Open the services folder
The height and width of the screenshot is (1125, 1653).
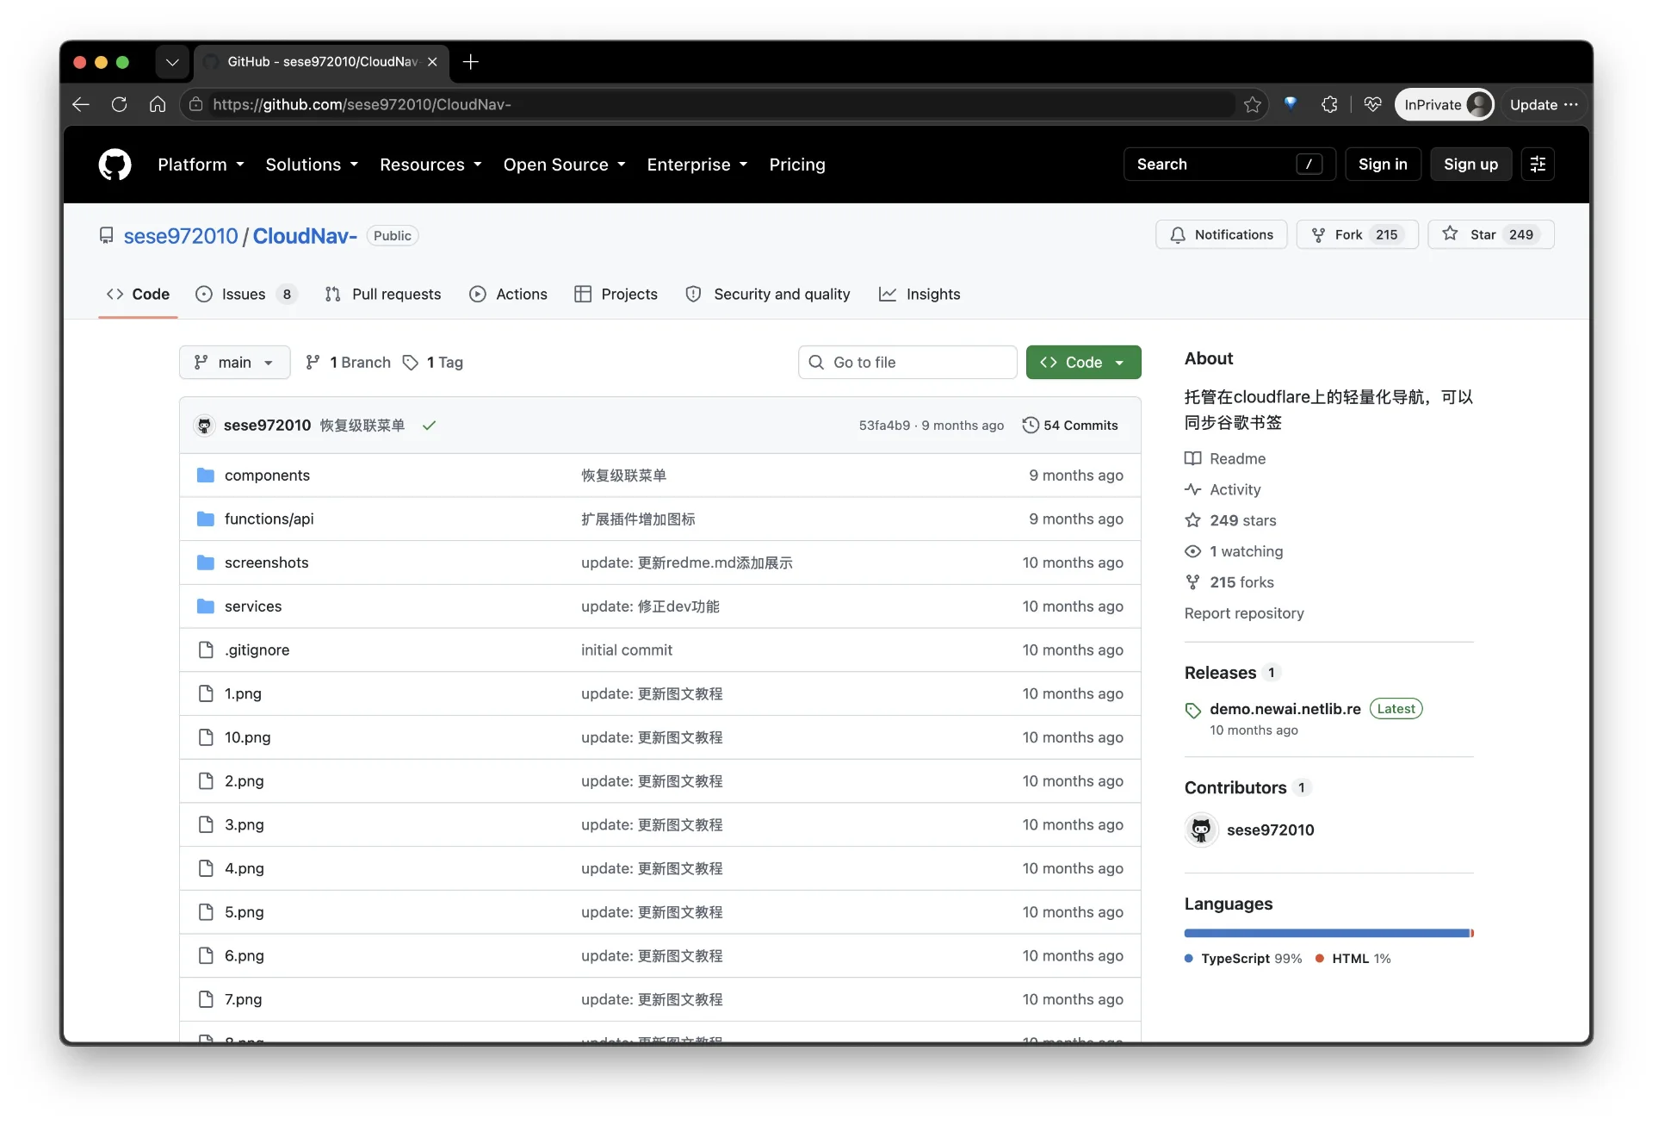click(x=253, y=606)
